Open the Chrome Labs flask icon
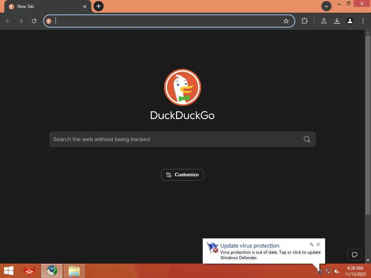The image size is (371, 278). click(x=324, y=21)
